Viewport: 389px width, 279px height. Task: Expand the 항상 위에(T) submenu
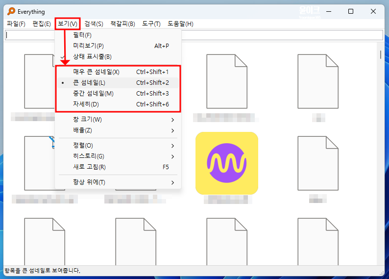118,182
